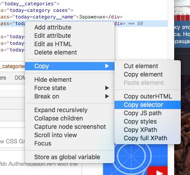
Task: Click Copy styles option
Action: [x=147, y=121]
